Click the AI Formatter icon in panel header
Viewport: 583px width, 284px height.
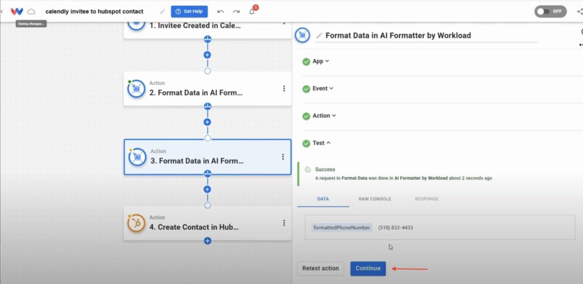(x=303, y=35)
